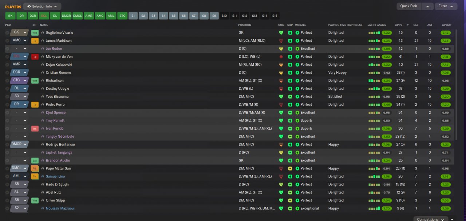Click the player profile icon beside Cristian Romero
Screen dimensions: 466x221
point(43,73)
